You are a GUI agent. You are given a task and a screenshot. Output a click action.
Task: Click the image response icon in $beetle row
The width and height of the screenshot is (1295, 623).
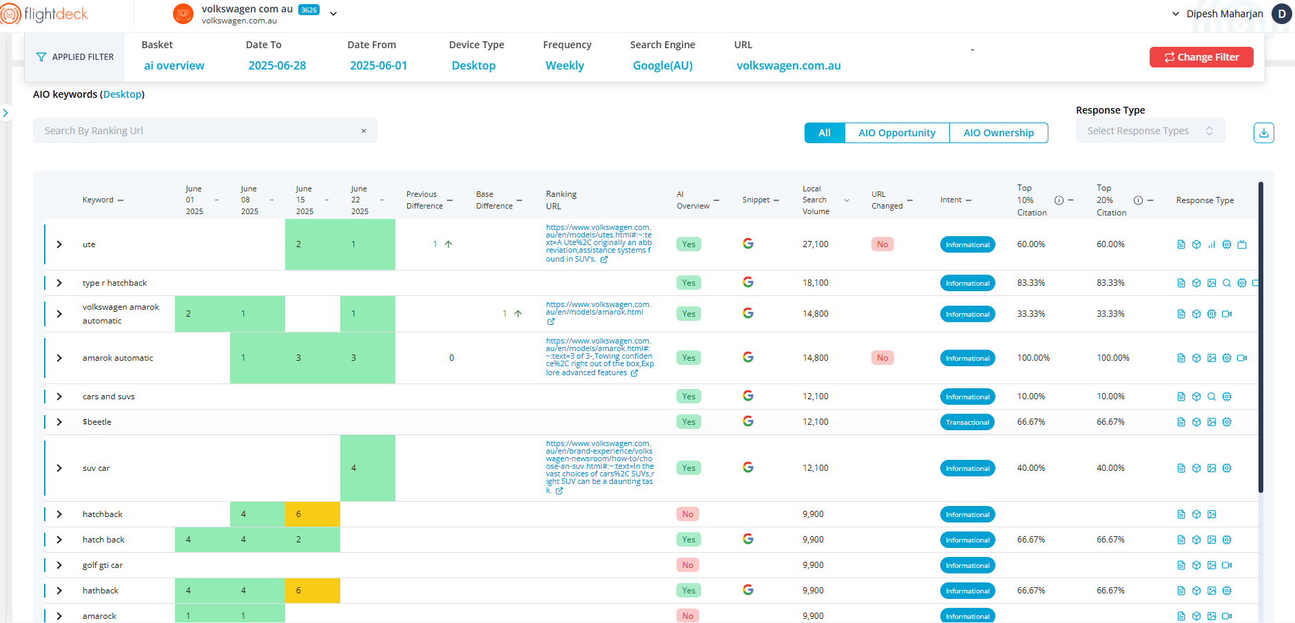click(1212, 422)
